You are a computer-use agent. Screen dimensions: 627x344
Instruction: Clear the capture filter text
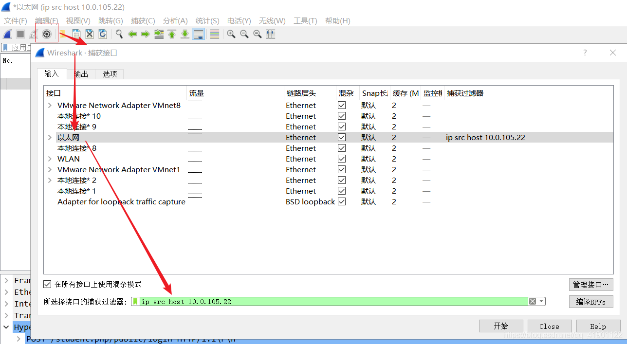click(x=533, y=302)
